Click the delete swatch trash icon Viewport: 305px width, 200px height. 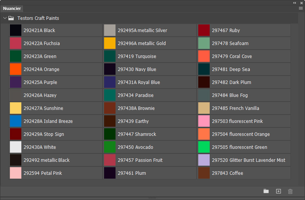tap(290, 191)
